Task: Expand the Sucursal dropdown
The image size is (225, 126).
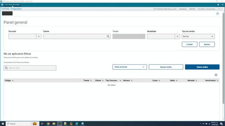Action: tap(39, 36)
